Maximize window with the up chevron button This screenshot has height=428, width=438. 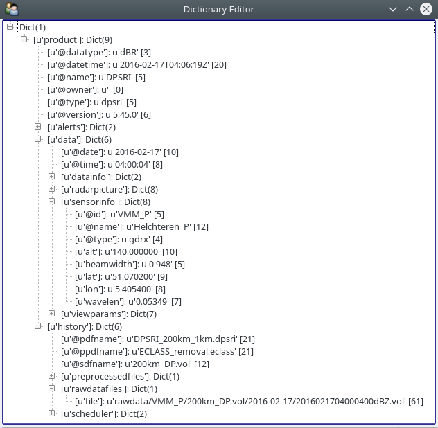click(x=410, y=9)
